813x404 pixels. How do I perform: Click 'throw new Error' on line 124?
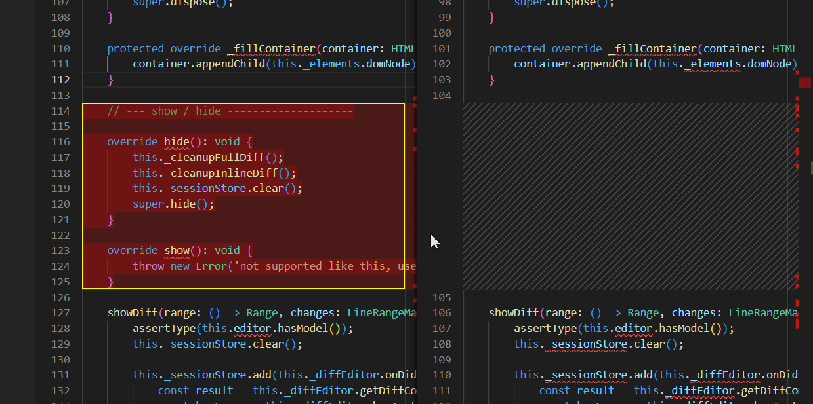tap(180, 266)
